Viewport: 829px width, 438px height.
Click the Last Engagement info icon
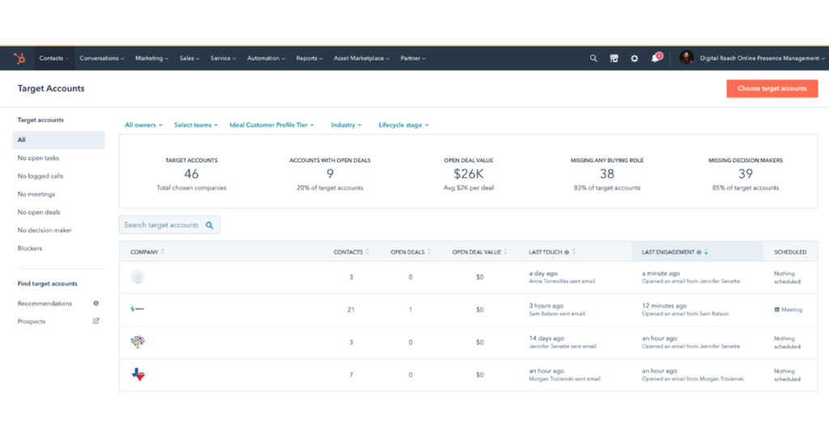tap(699, 252)
